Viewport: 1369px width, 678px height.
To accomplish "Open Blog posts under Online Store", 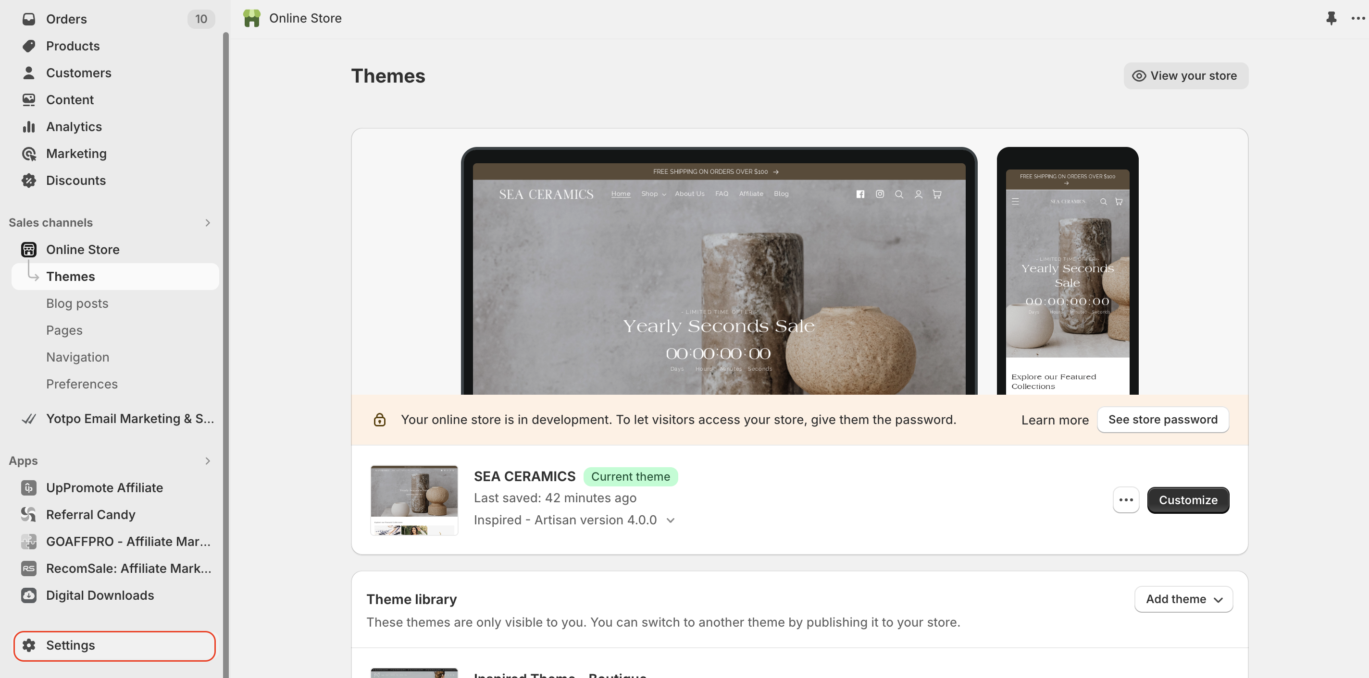I will pyautogui.click(x=77, y=303).
